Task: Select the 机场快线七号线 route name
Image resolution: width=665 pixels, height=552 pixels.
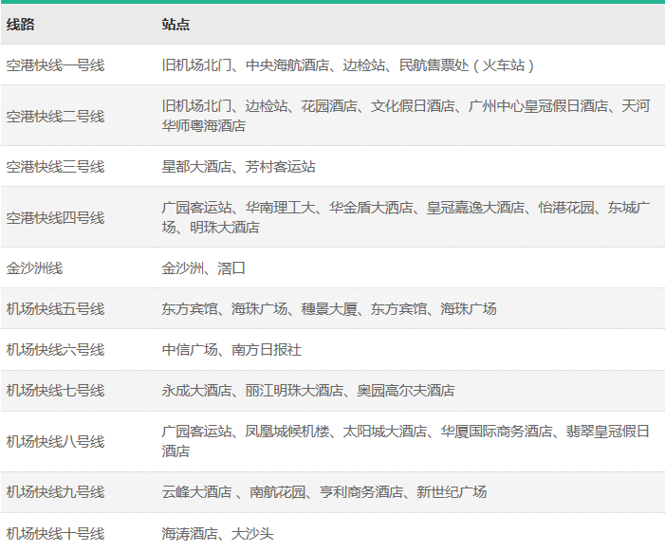Action: (x=55, y=391)
